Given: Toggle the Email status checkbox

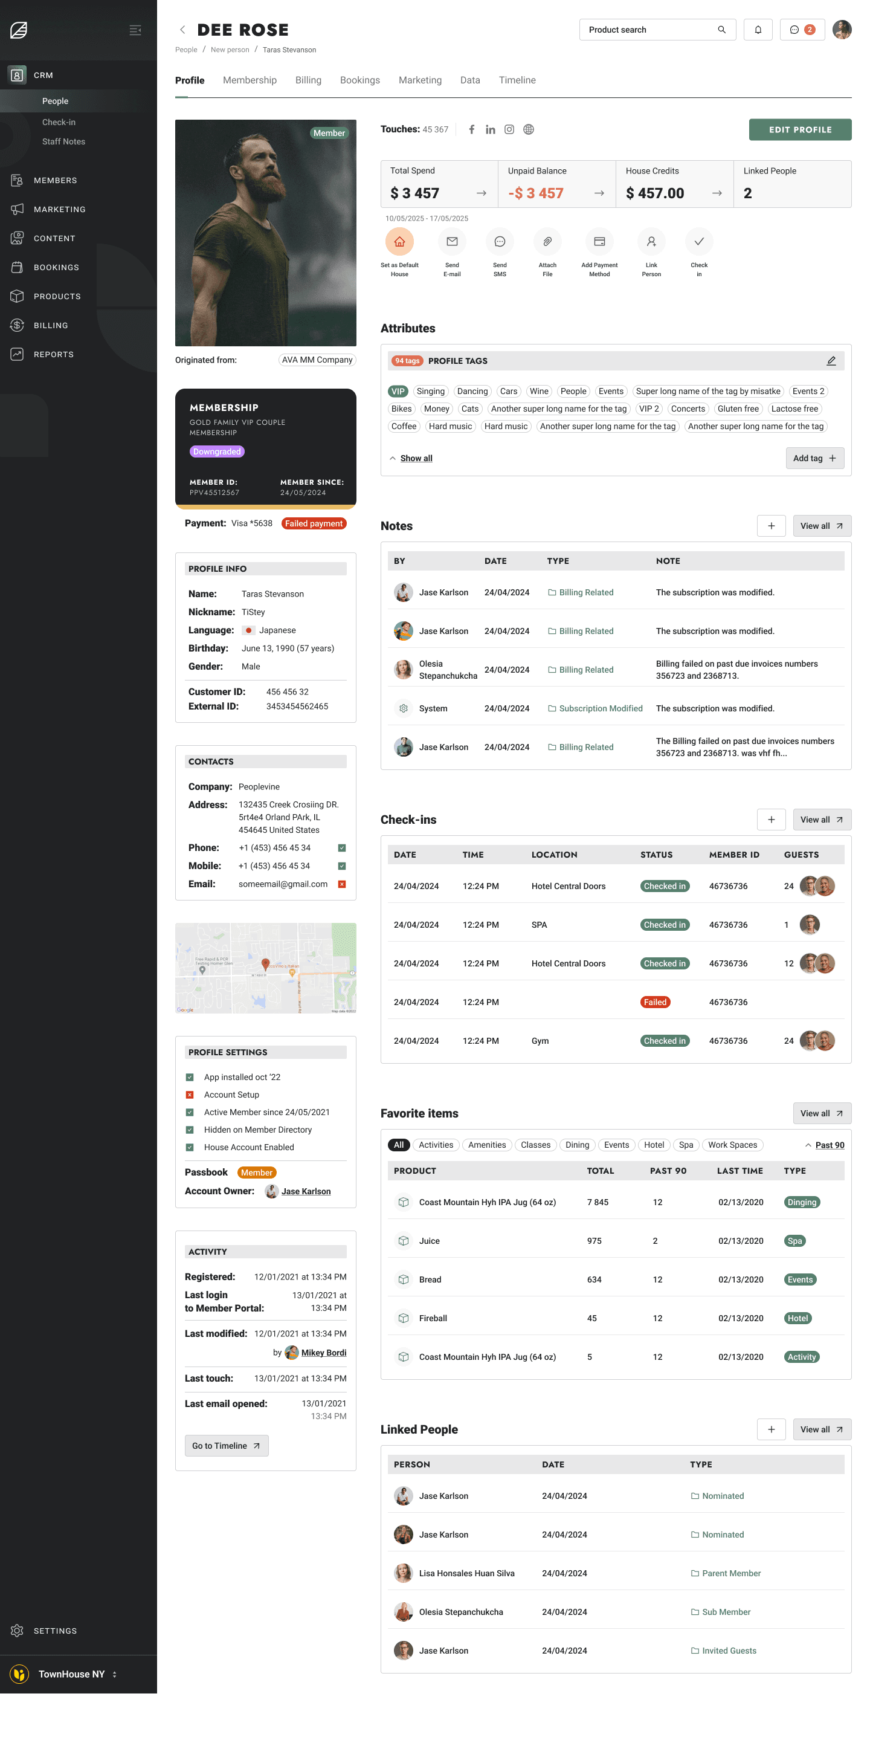Looking at the screenshot, I should tap(342, 884).
